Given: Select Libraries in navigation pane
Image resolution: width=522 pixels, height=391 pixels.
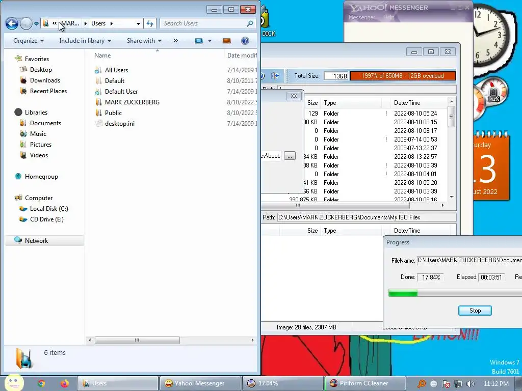Looking at the screenshot, I should 36,113.
